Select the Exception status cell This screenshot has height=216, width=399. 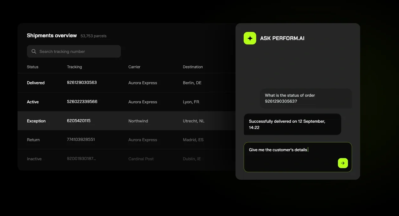(36, 121)
